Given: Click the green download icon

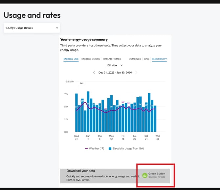Looking at the screenshot, I should tap(145, 175).
